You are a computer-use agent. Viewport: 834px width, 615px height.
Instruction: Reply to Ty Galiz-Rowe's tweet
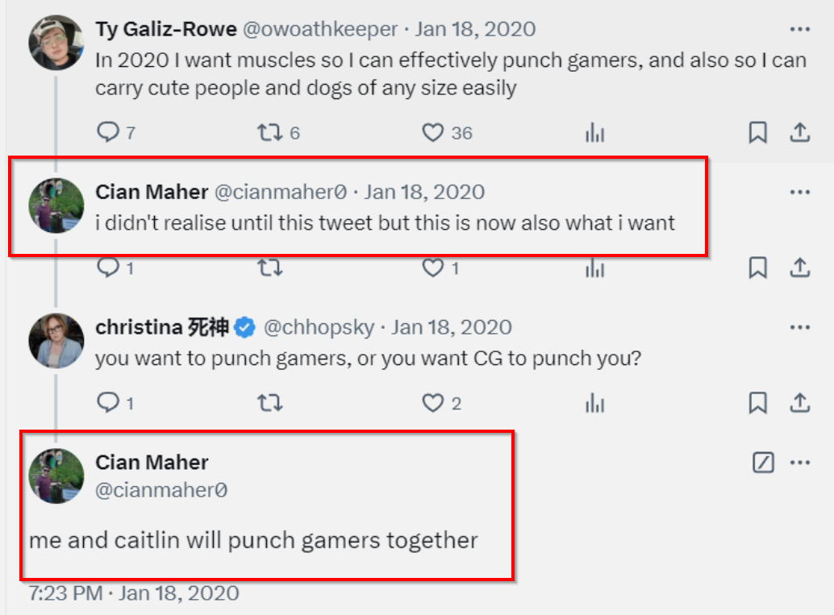coord(108,133)
